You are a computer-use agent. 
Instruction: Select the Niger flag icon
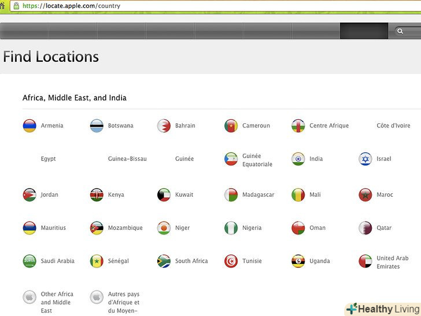[164, 228]
